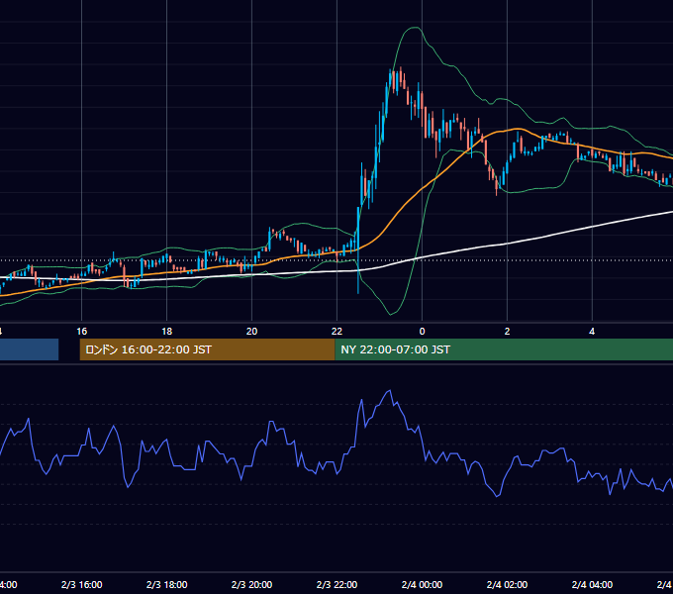The width and height of the screenshot is (673, 594).
Task: Click the 2/3 16:00 date label
Action: (81, 584)
